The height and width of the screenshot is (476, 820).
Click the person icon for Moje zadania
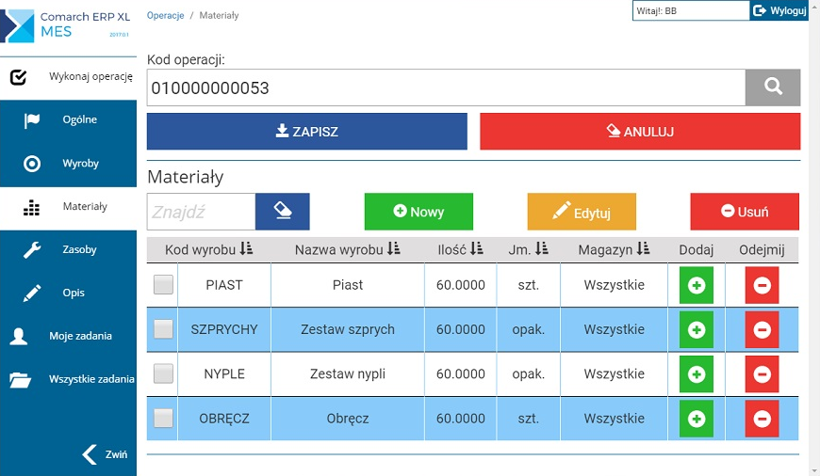tap(19, 336)
